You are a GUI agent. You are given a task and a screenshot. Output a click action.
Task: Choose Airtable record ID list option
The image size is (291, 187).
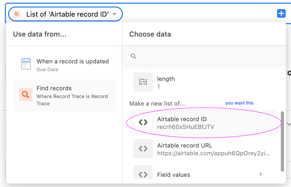204,123
